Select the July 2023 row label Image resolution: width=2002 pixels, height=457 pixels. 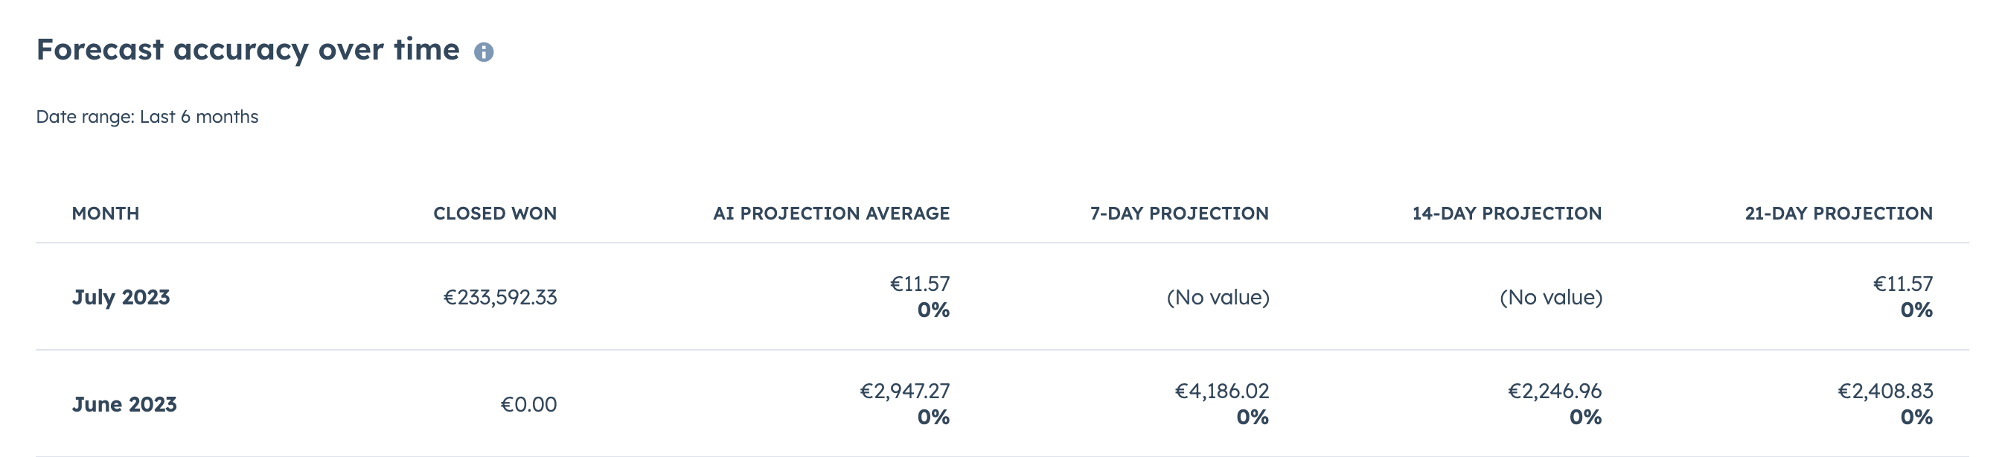121,298
